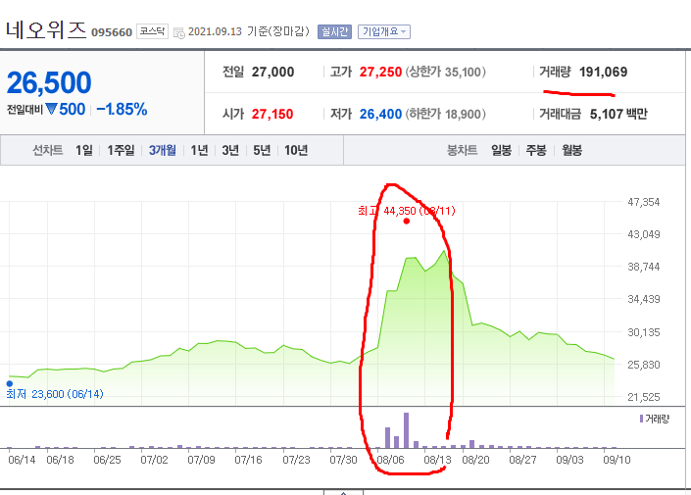Viewport: 691px width, 495px height.
Task: Click the 네오위즈 stock name heading
Action: 46,30
